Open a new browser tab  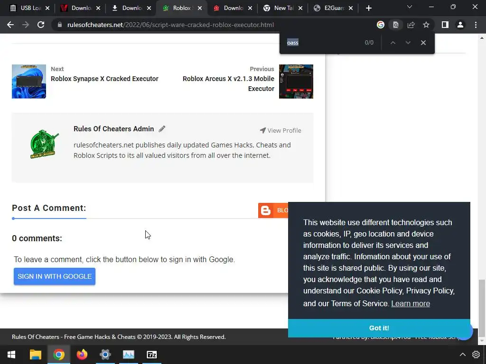coord(368,8)
